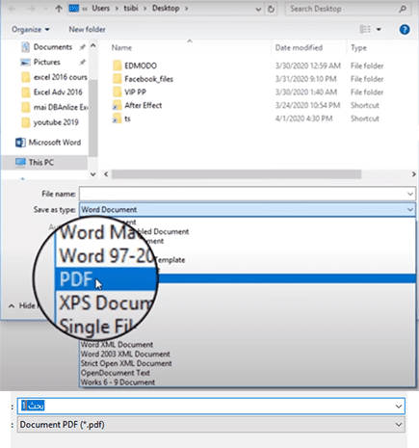Viewport: 419px width, 448px height.
Task: Click the Facebook_files folder icon
Action: click(x=118, y=79)
